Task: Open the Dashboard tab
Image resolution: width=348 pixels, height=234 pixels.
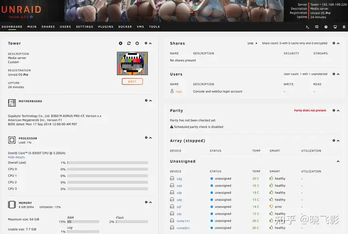Action: coord(12,27)
